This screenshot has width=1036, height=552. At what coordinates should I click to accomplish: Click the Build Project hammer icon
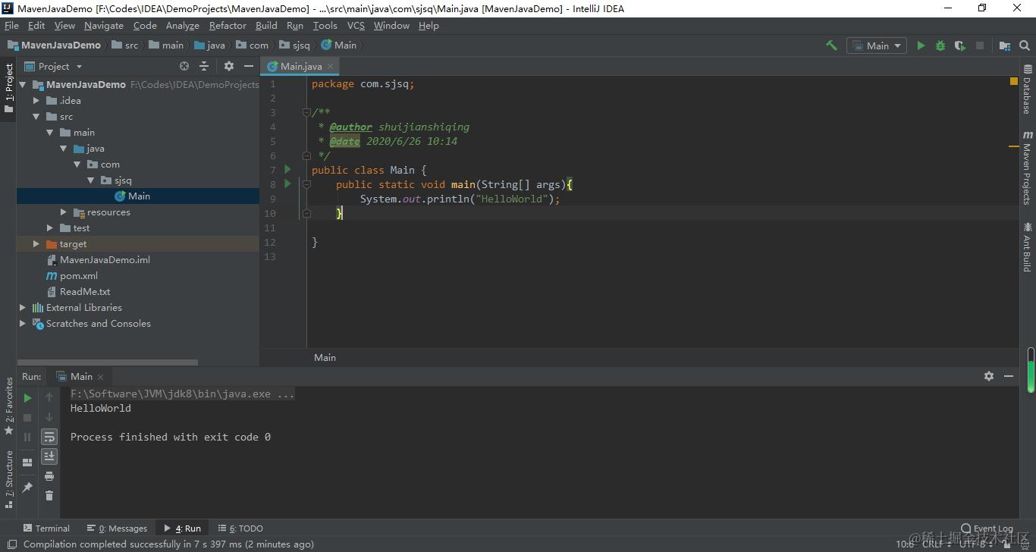832,45
